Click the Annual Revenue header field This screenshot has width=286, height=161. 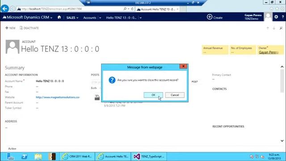coord(215,50)
